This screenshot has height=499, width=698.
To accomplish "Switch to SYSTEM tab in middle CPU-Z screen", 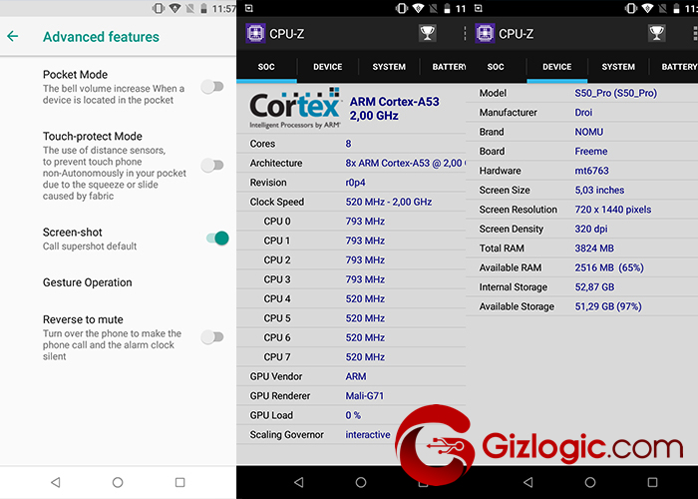I will click(x=389, y=67).
